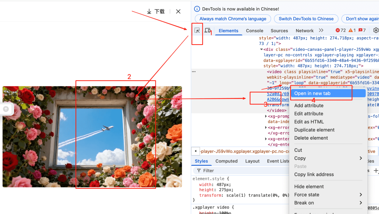Select Edit as HTML menu entry
This screenshot has height=214, width=379.
coord(309,122)
